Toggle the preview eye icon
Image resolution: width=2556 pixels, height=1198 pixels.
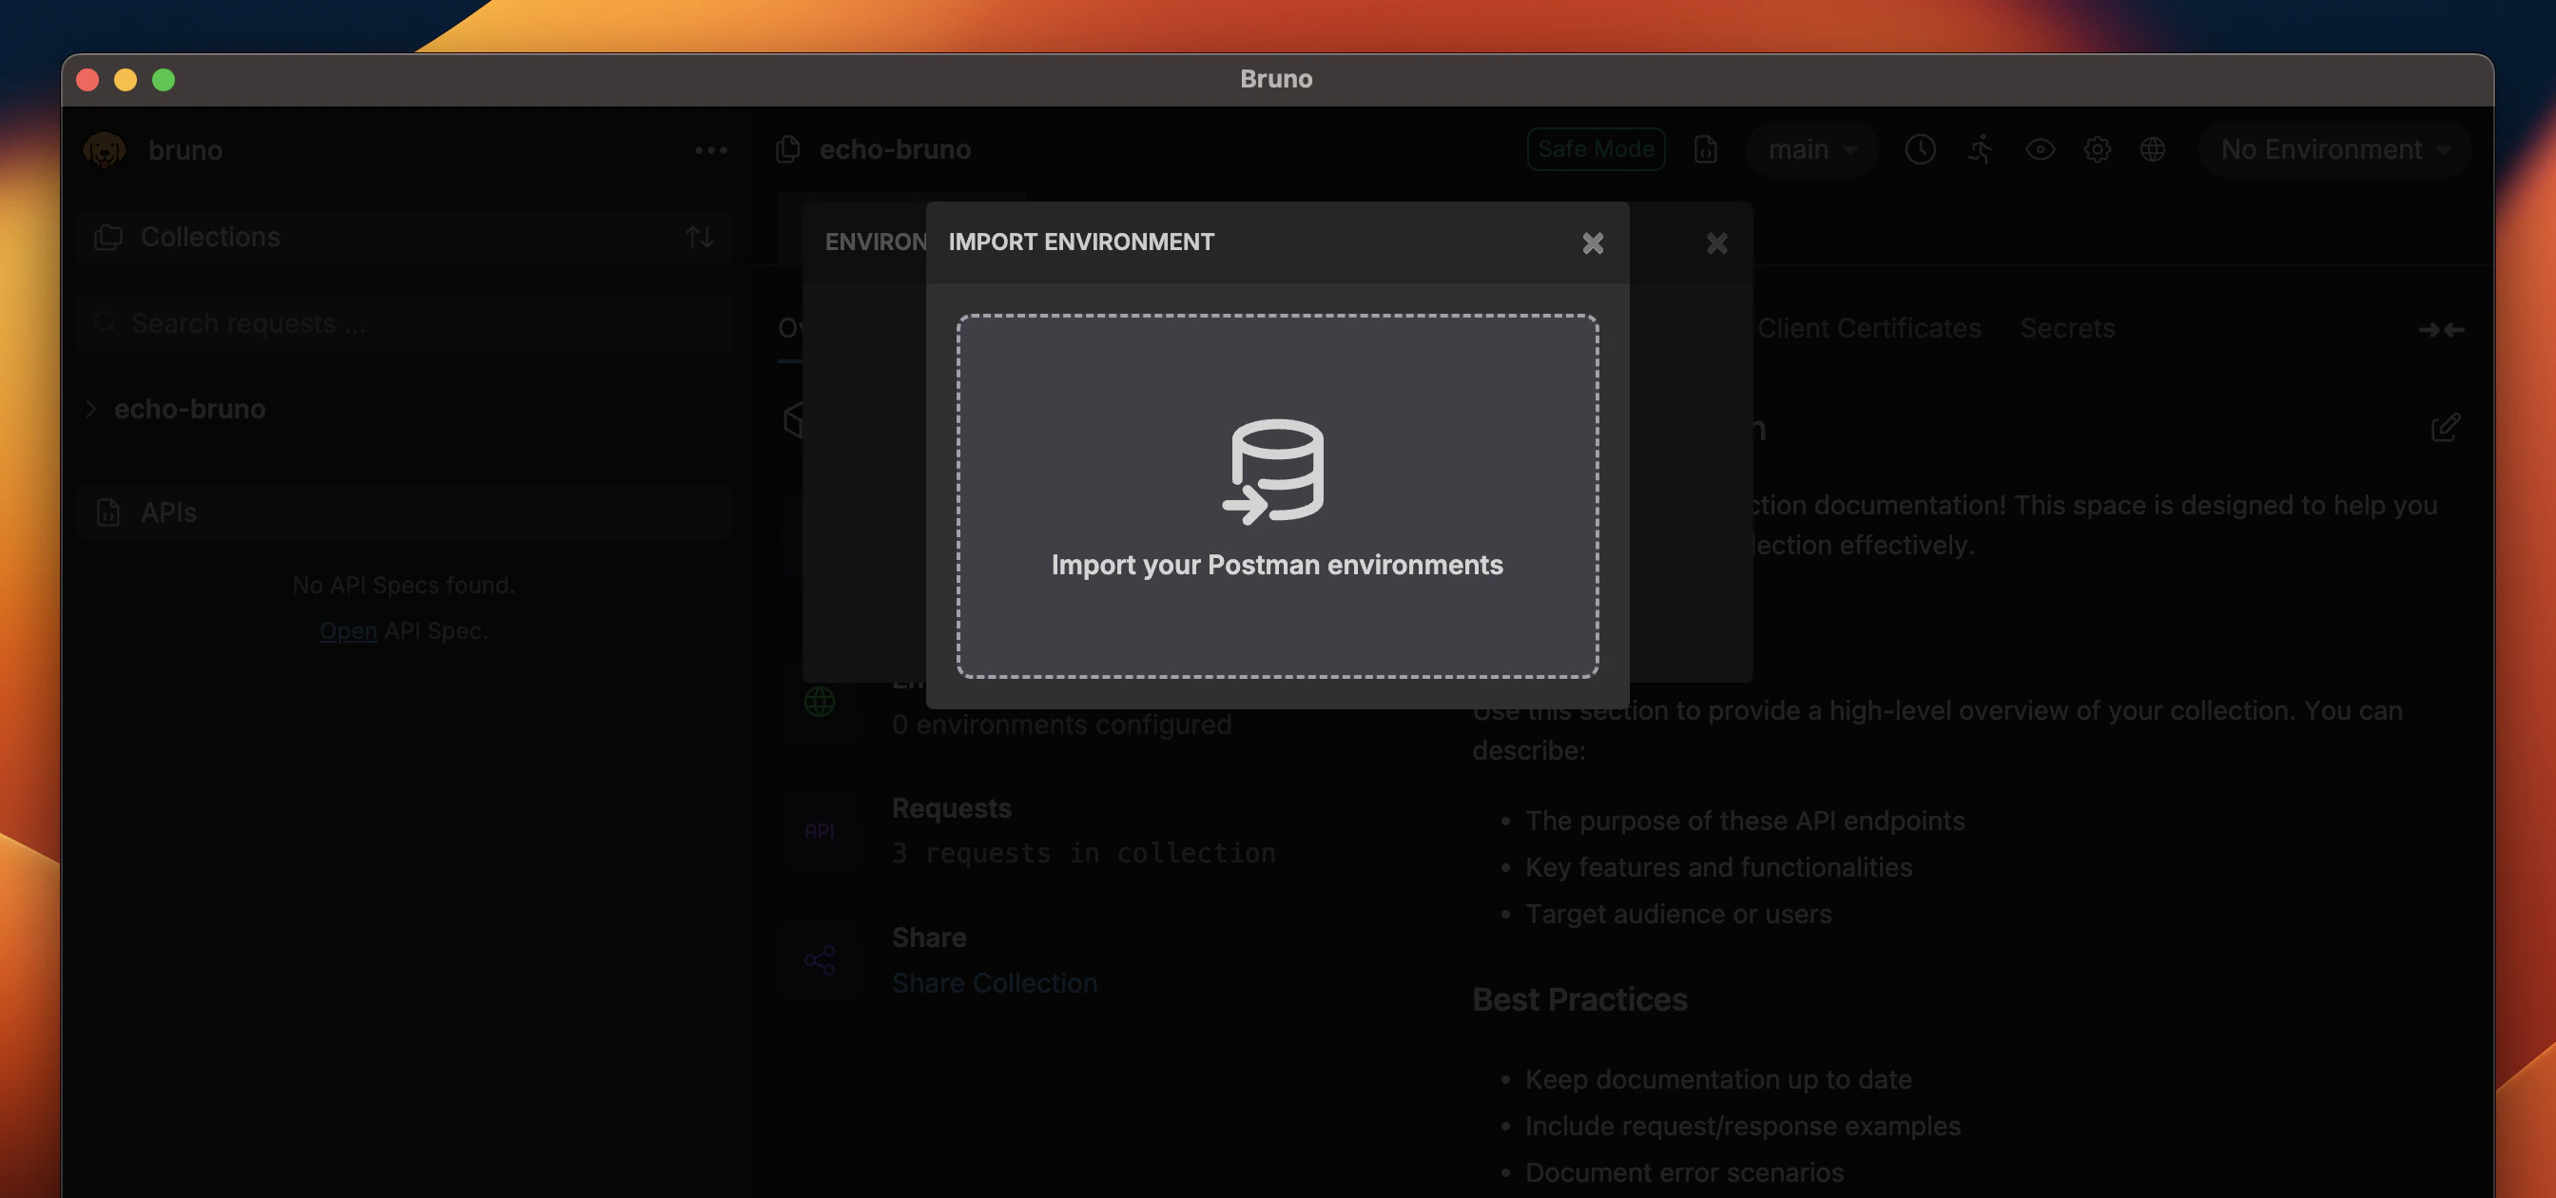tap(2040, 148)
